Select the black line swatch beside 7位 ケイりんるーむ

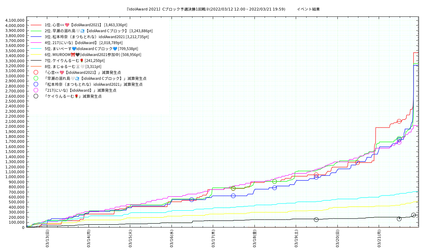click(36, 61)
